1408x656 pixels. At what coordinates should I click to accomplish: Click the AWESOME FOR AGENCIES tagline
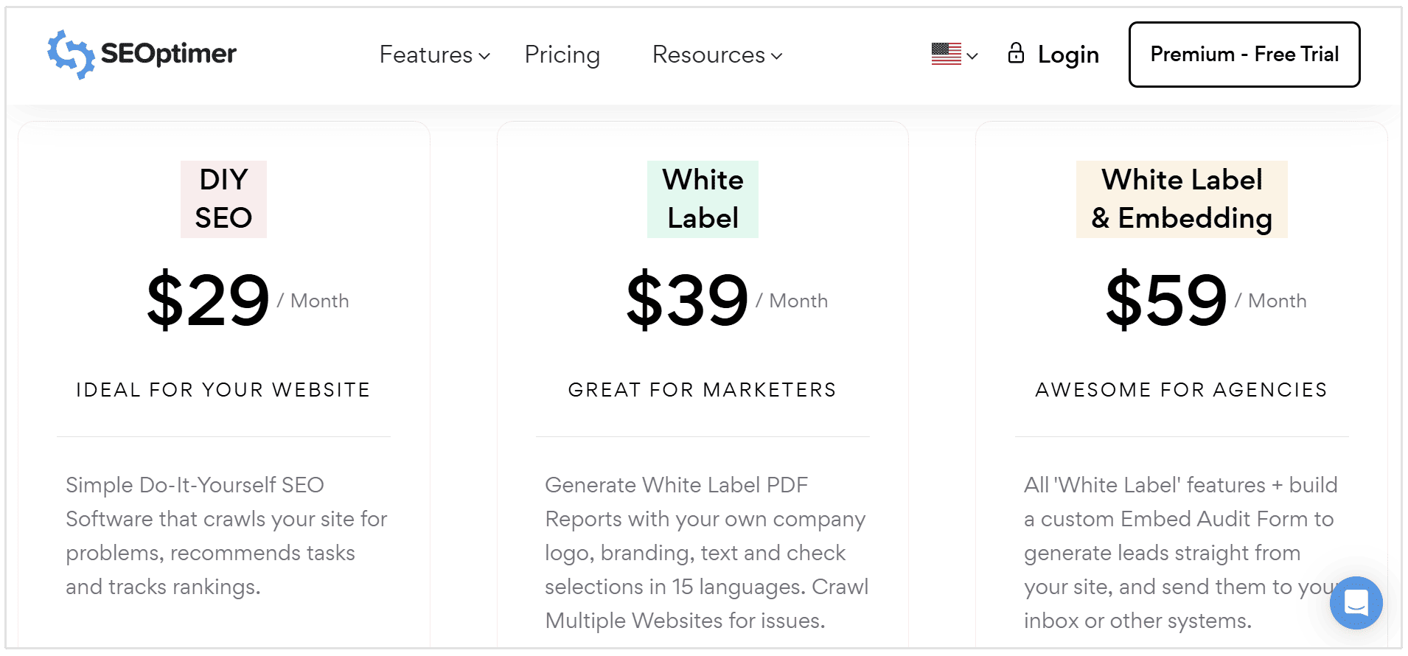[1180, 389]
